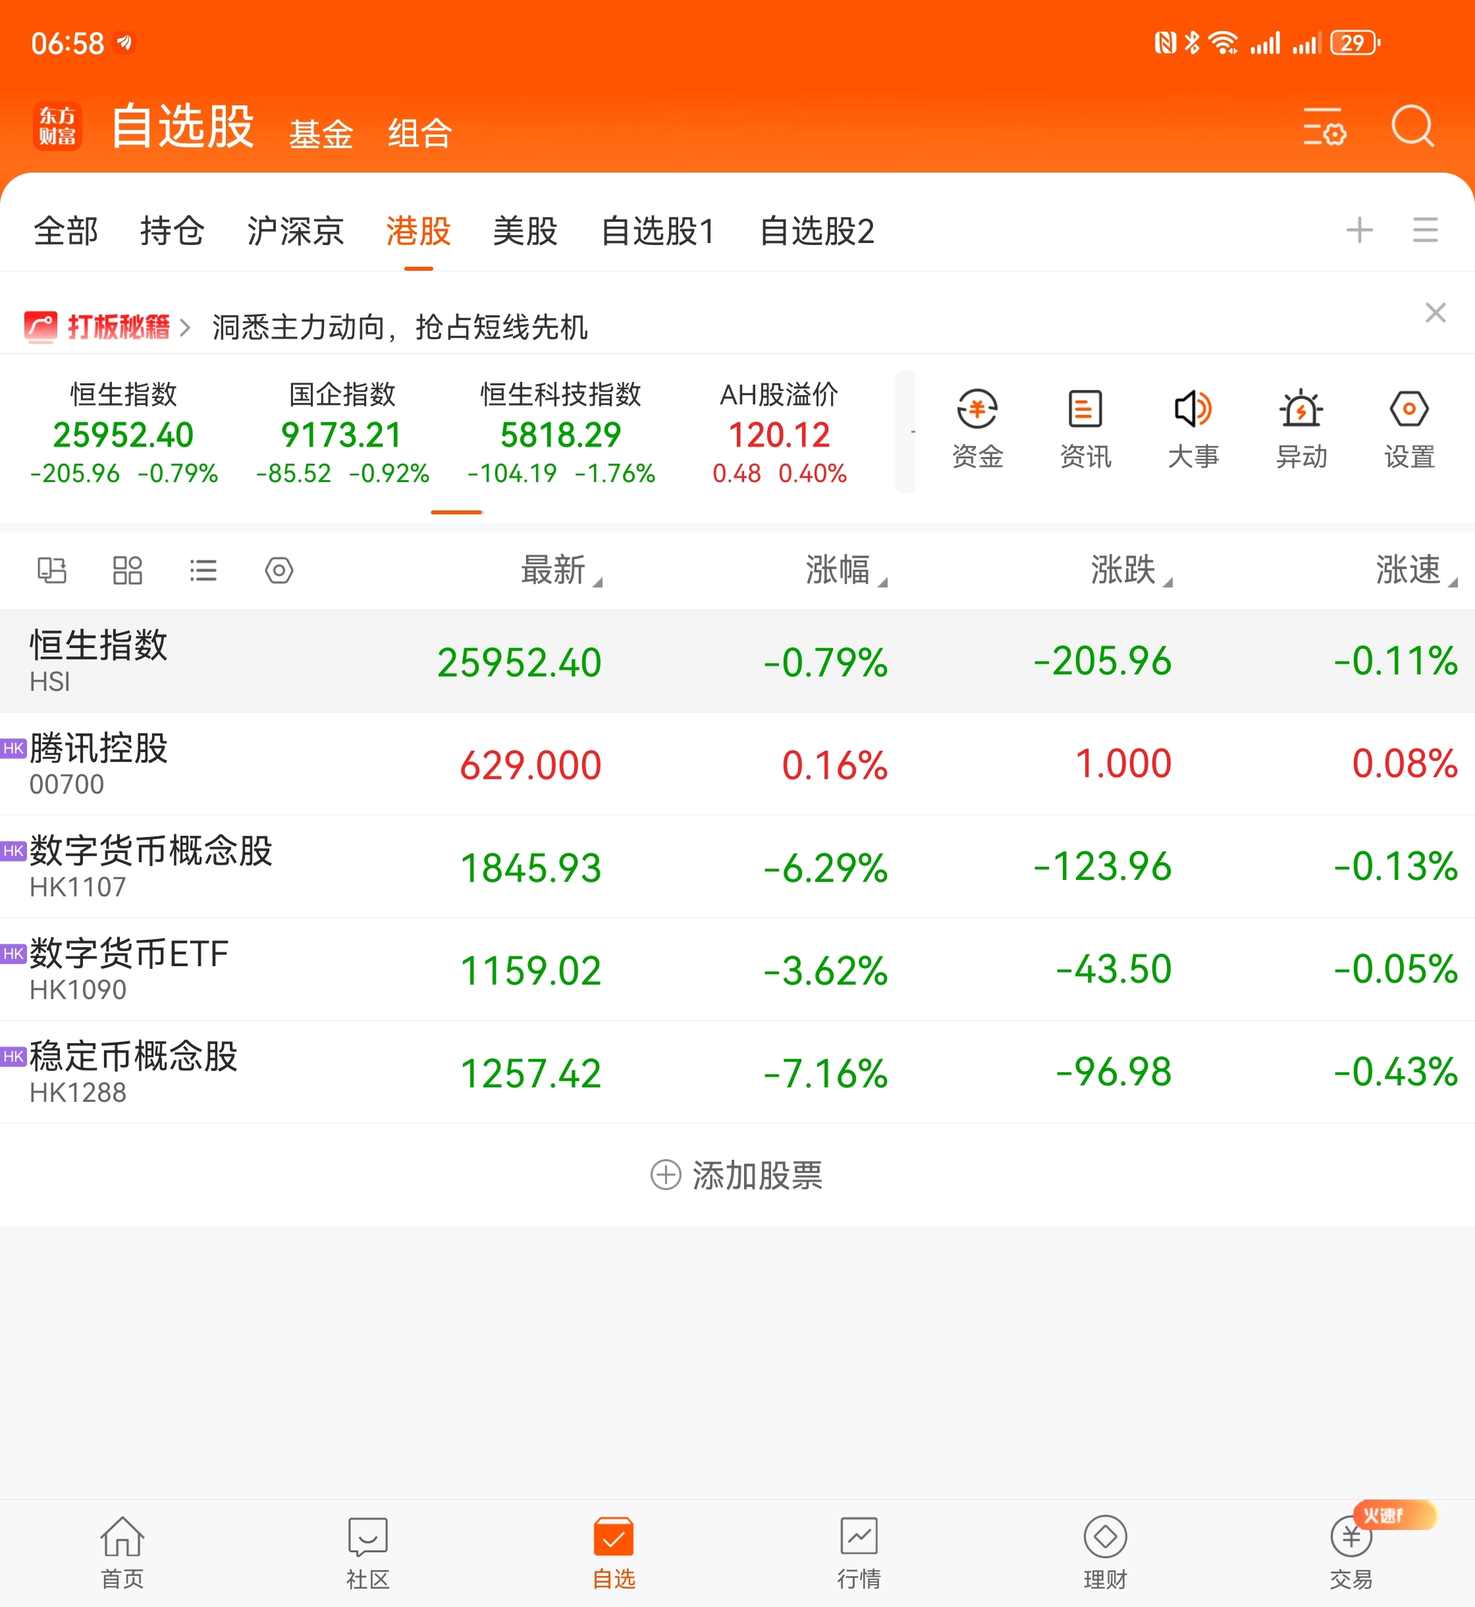
Task: Tap the 添加股票 button
Action: point(737,1174)
